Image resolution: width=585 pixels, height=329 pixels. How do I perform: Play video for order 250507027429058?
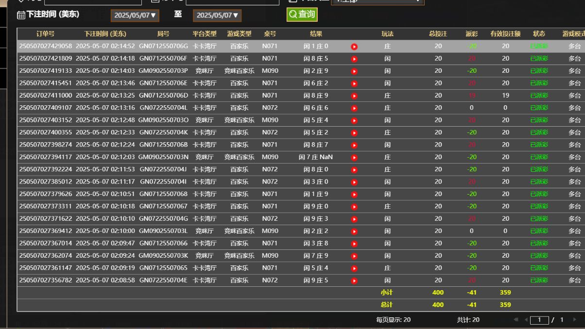point(354,47)
